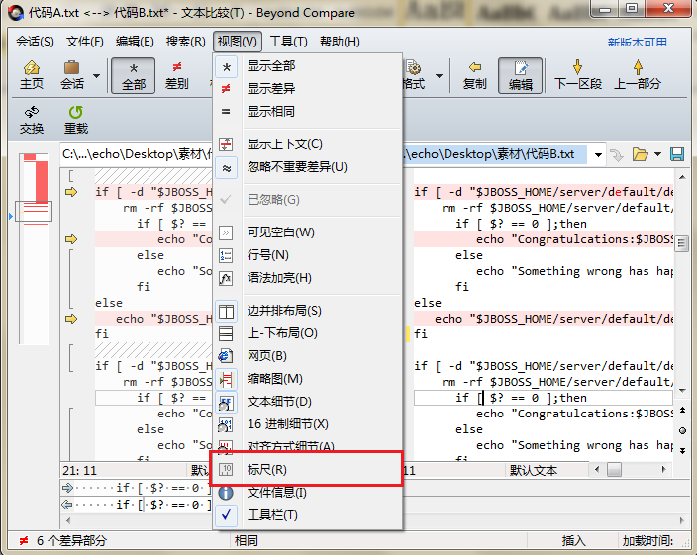The image size is (697, 555).
Task: Click horizontal scrollbar thumb under right pane
Action: pyautogui.click(x=614, y=470)
